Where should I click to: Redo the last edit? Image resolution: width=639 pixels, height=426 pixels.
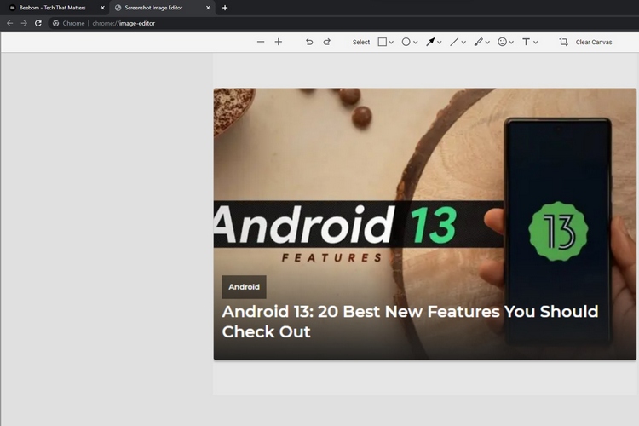[x=327, y=42]
